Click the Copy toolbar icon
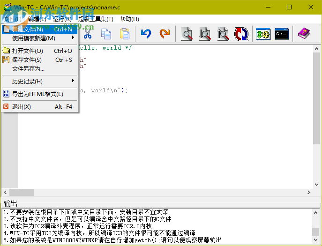 (x=106, y=34)
